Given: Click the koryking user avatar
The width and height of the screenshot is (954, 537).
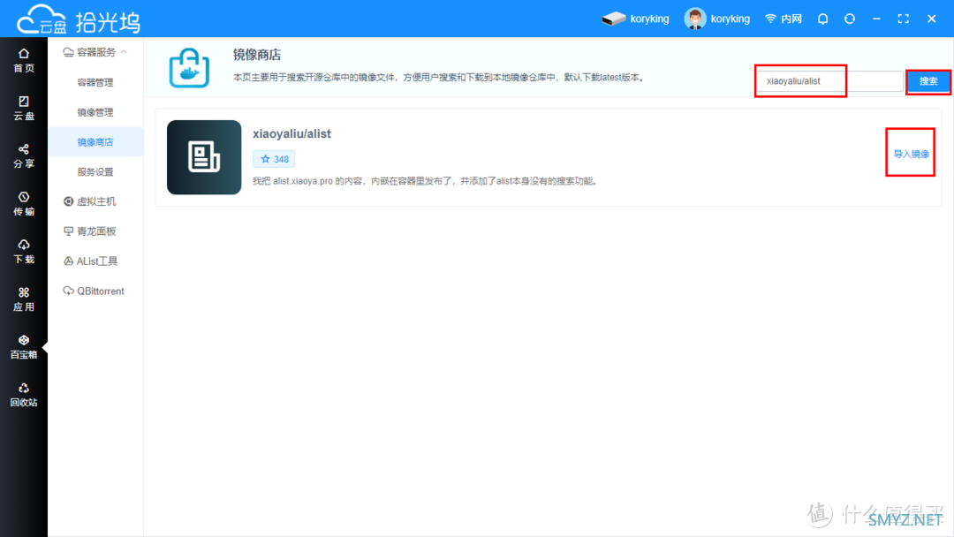Looking at the screenshot, I should (695, 19).
